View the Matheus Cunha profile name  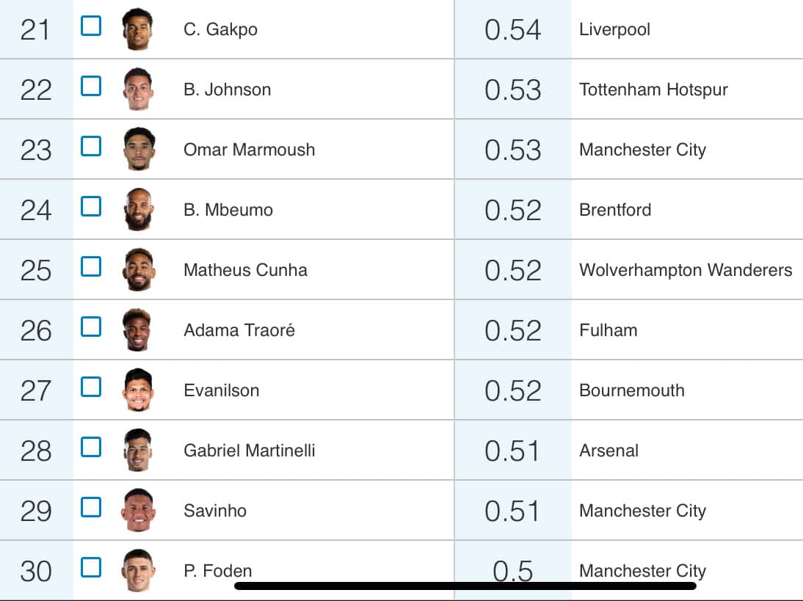click(245, 270)
